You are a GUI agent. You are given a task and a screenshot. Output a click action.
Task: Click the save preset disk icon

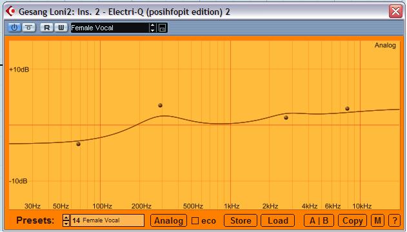163,28
